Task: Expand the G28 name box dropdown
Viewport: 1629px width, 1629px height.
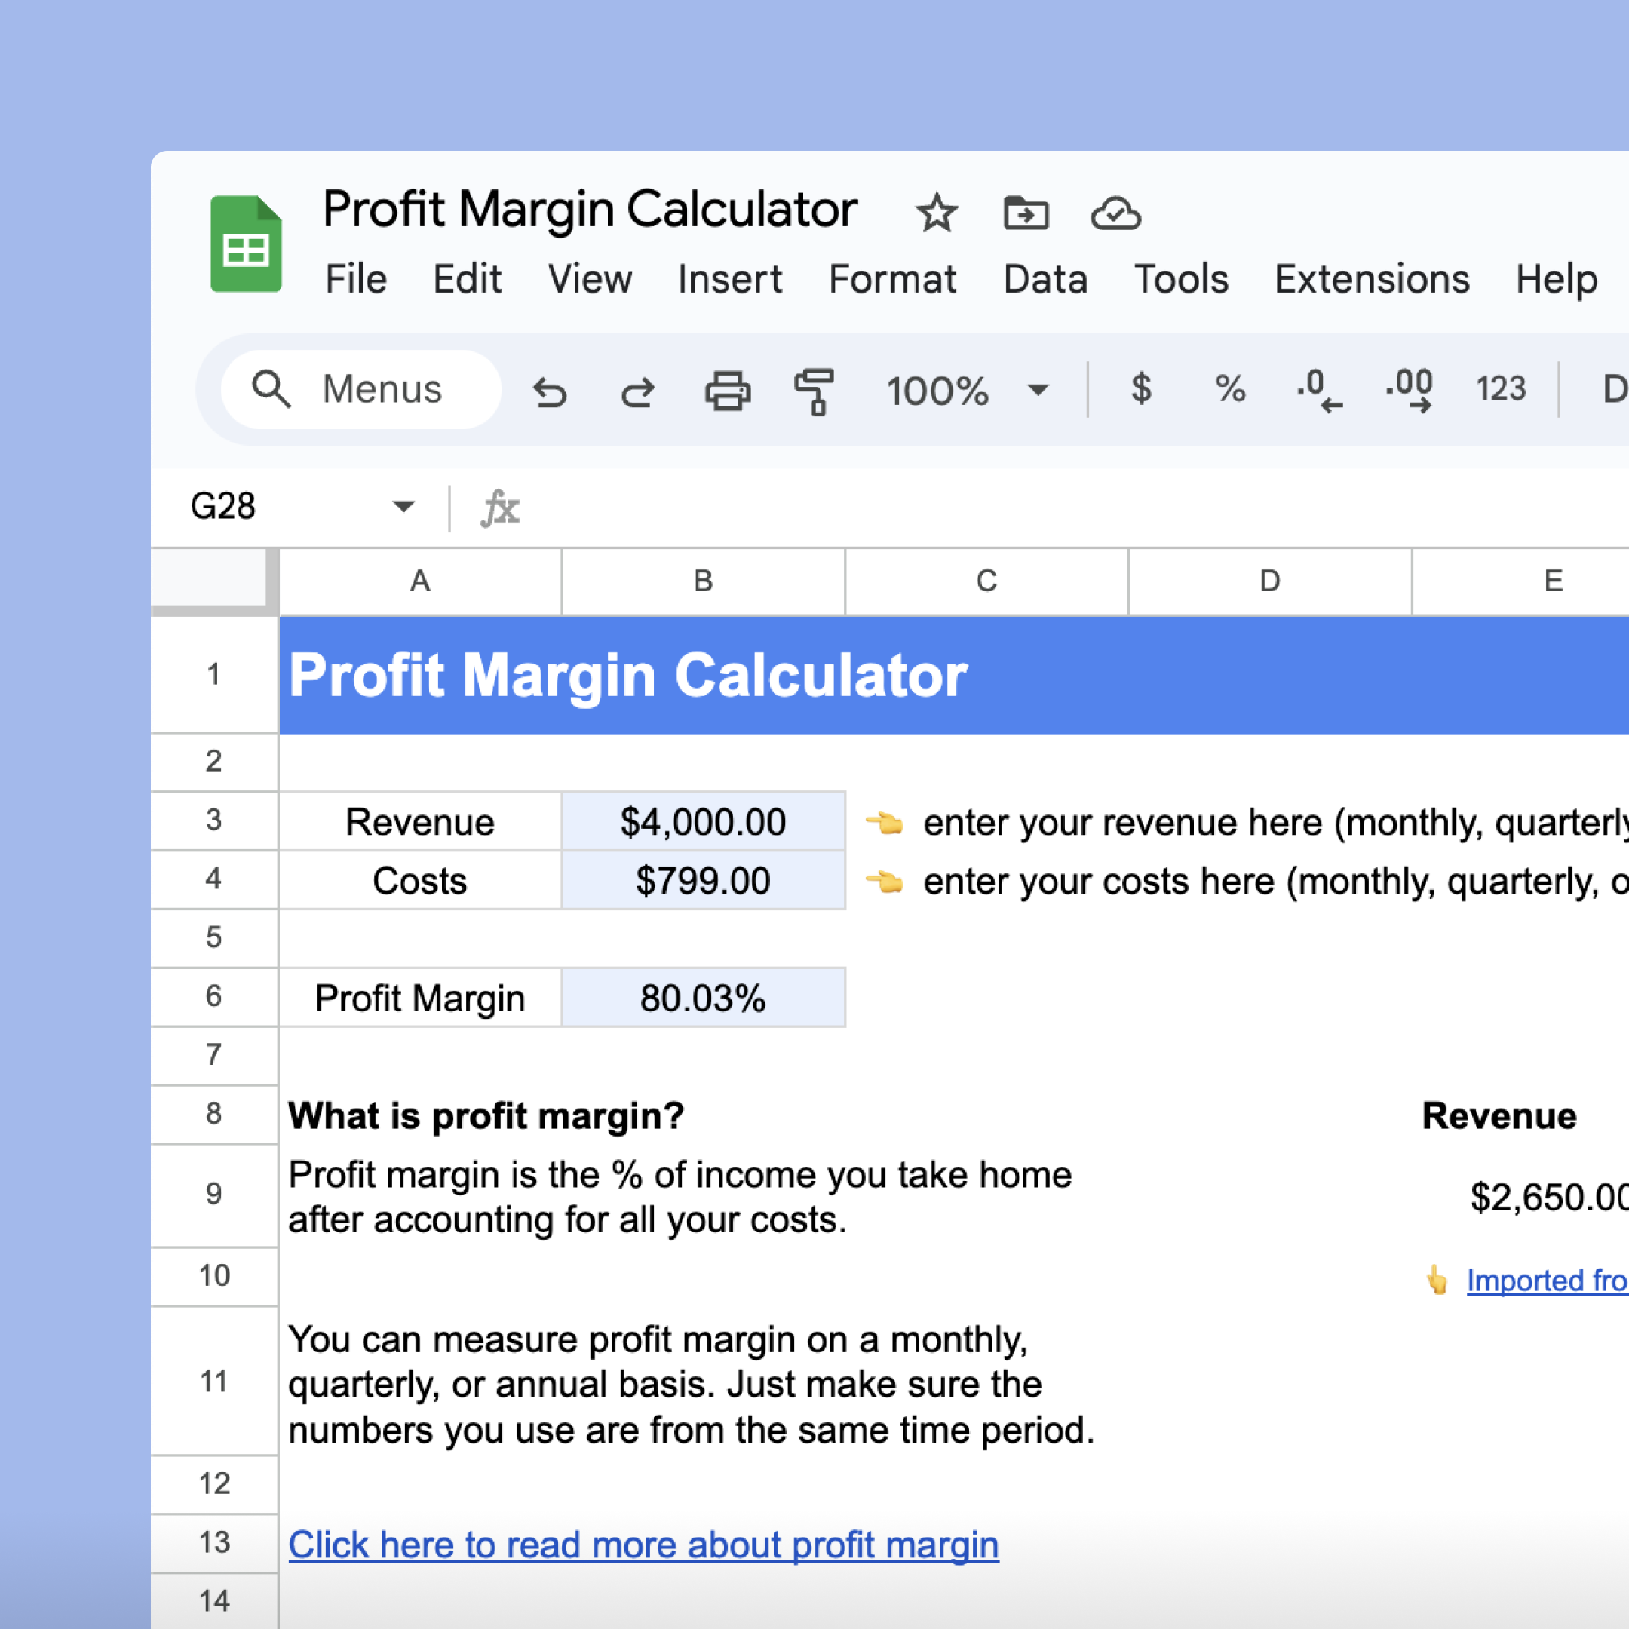Action: coord(403,507)
